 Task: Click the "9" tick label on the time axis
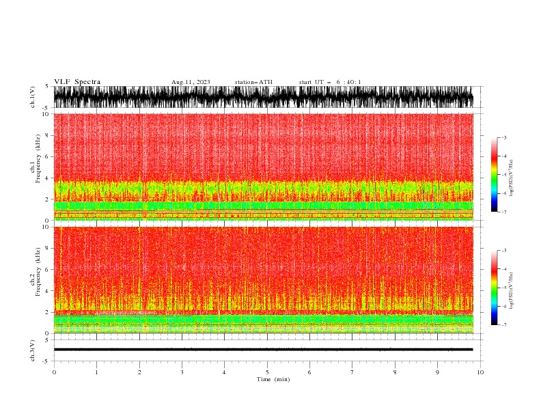tap(437, 372)
